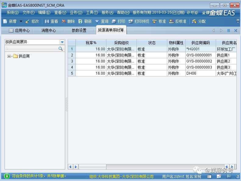The image size is (241, 181).
Task: Open 打印预览 (Print Preview)
Action: [139, 22]
